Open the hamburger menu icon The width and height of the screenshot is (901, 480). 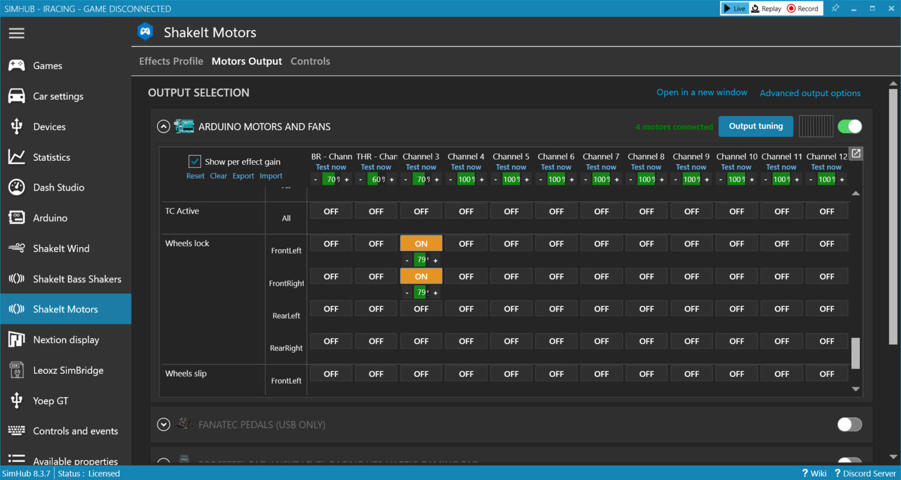tap(16, 33)
